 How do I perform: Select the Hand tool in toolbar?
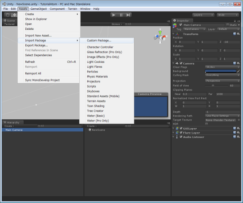8,15
